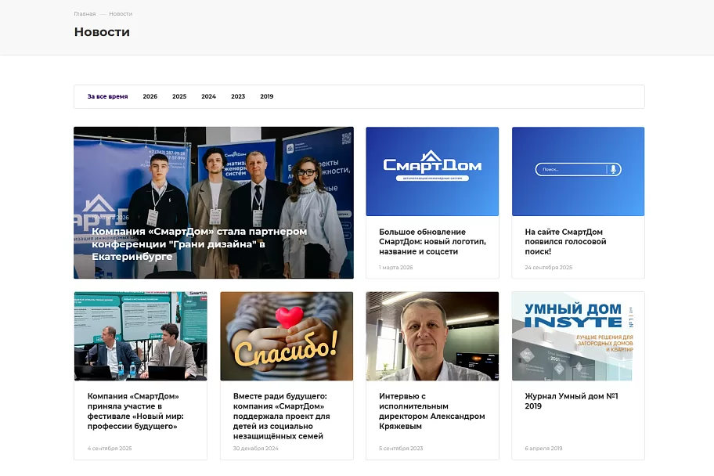Click the microphone icon in search image
The width and height of the screenshot is (714, 476).
tap(613, 169)
